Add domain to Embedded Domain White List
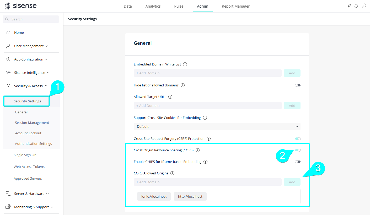Viewport: 370px width, 215px height. click(x=292, y=73)
